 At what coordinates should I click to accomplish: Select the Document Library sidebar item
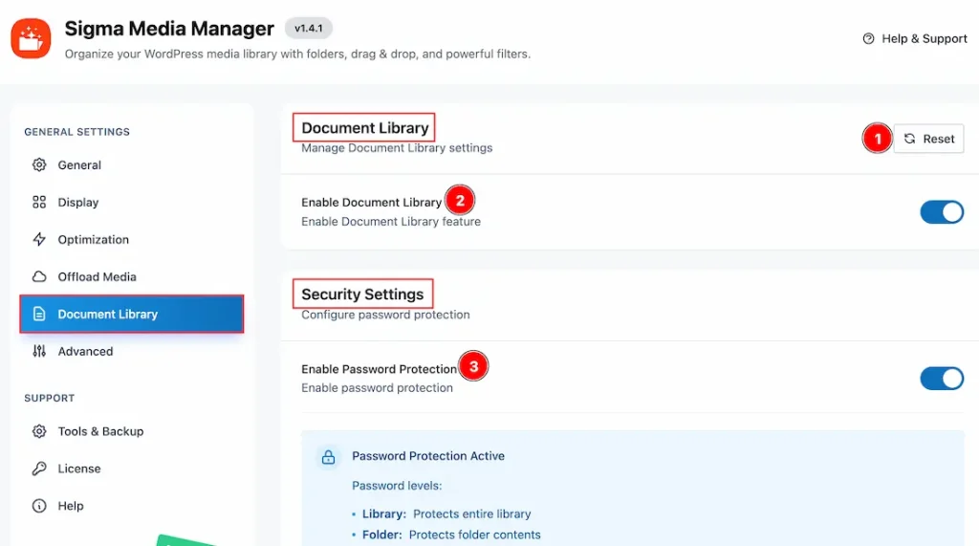tap(131, 315)
